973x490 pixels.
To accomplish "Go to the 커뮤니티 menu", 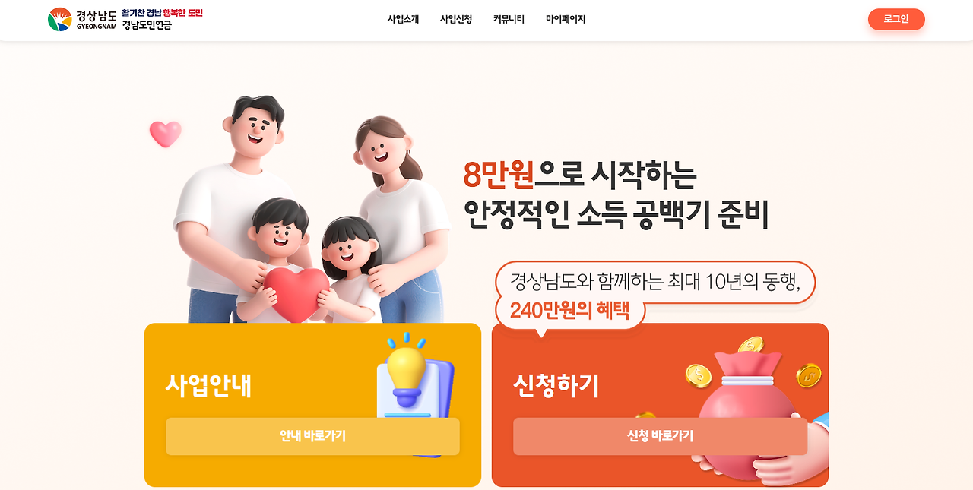I will pos(509,19).
